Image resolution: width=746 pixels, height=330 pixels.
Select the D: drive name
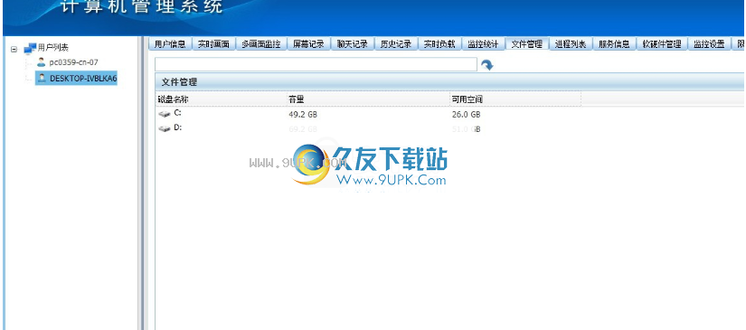click(x=177, y=127)
